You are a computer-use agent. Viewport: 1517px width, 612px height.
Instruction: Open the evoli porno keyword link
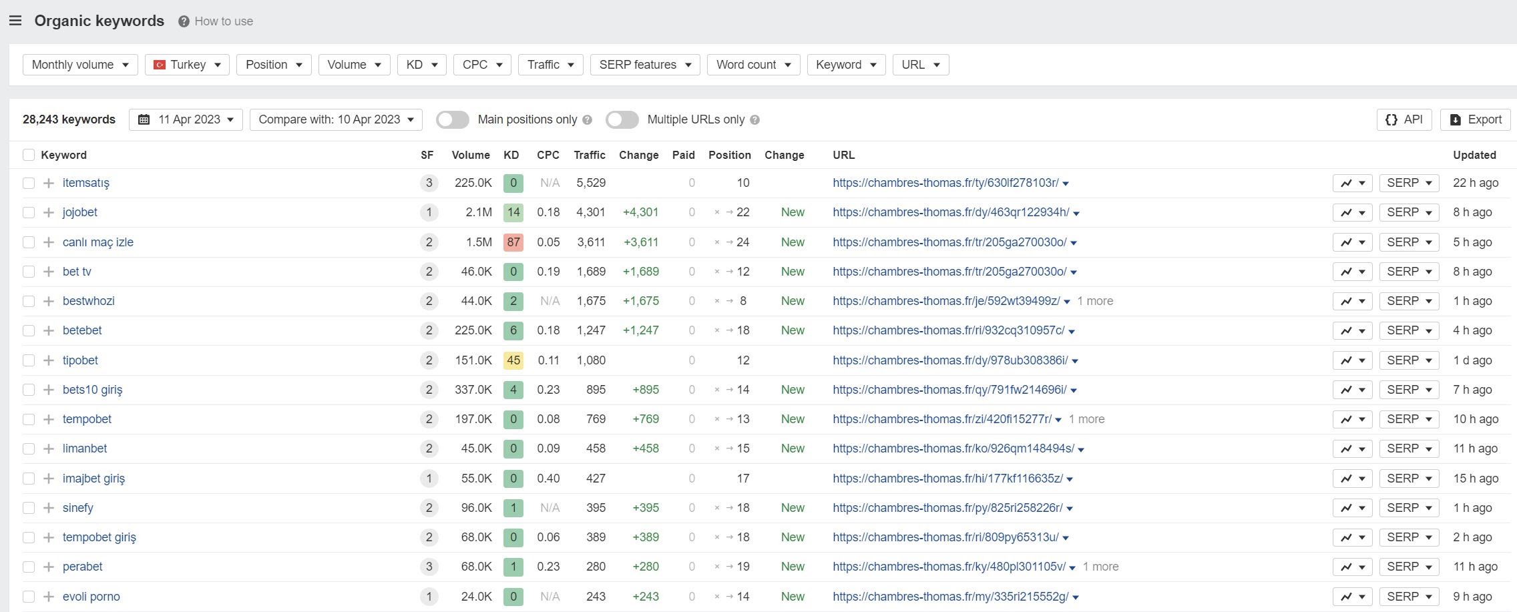coord(91,597)
